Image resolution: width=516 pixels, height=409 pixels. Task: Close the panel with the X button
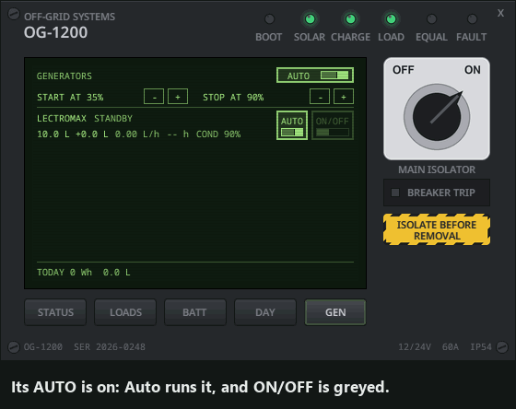pyautogui.click(x=500, y=13)
